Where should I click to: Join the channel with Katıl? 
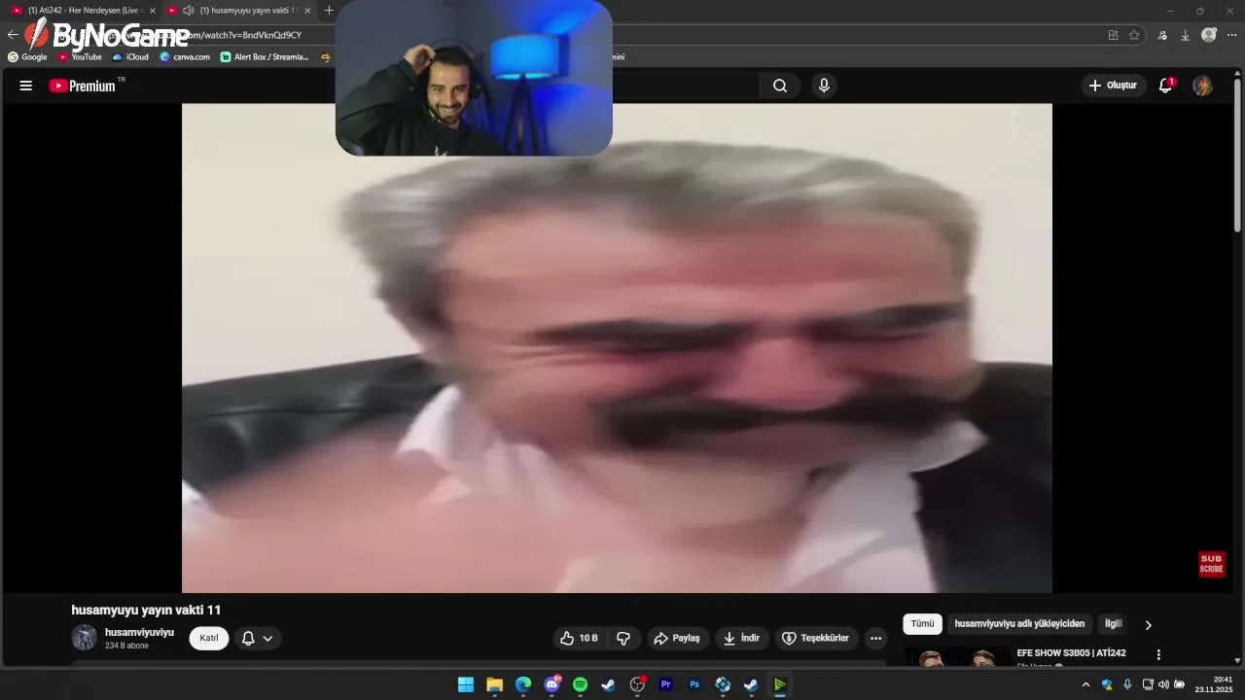click(x=209, y=638)
